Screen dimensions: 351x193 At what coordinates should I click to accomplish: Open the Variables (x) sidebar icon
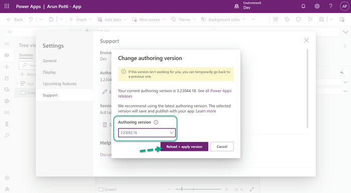coord(7,112)
